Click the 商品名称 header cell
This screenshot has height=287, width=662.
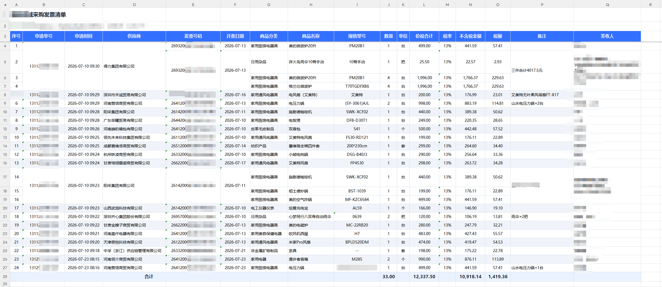coord(311,36)
